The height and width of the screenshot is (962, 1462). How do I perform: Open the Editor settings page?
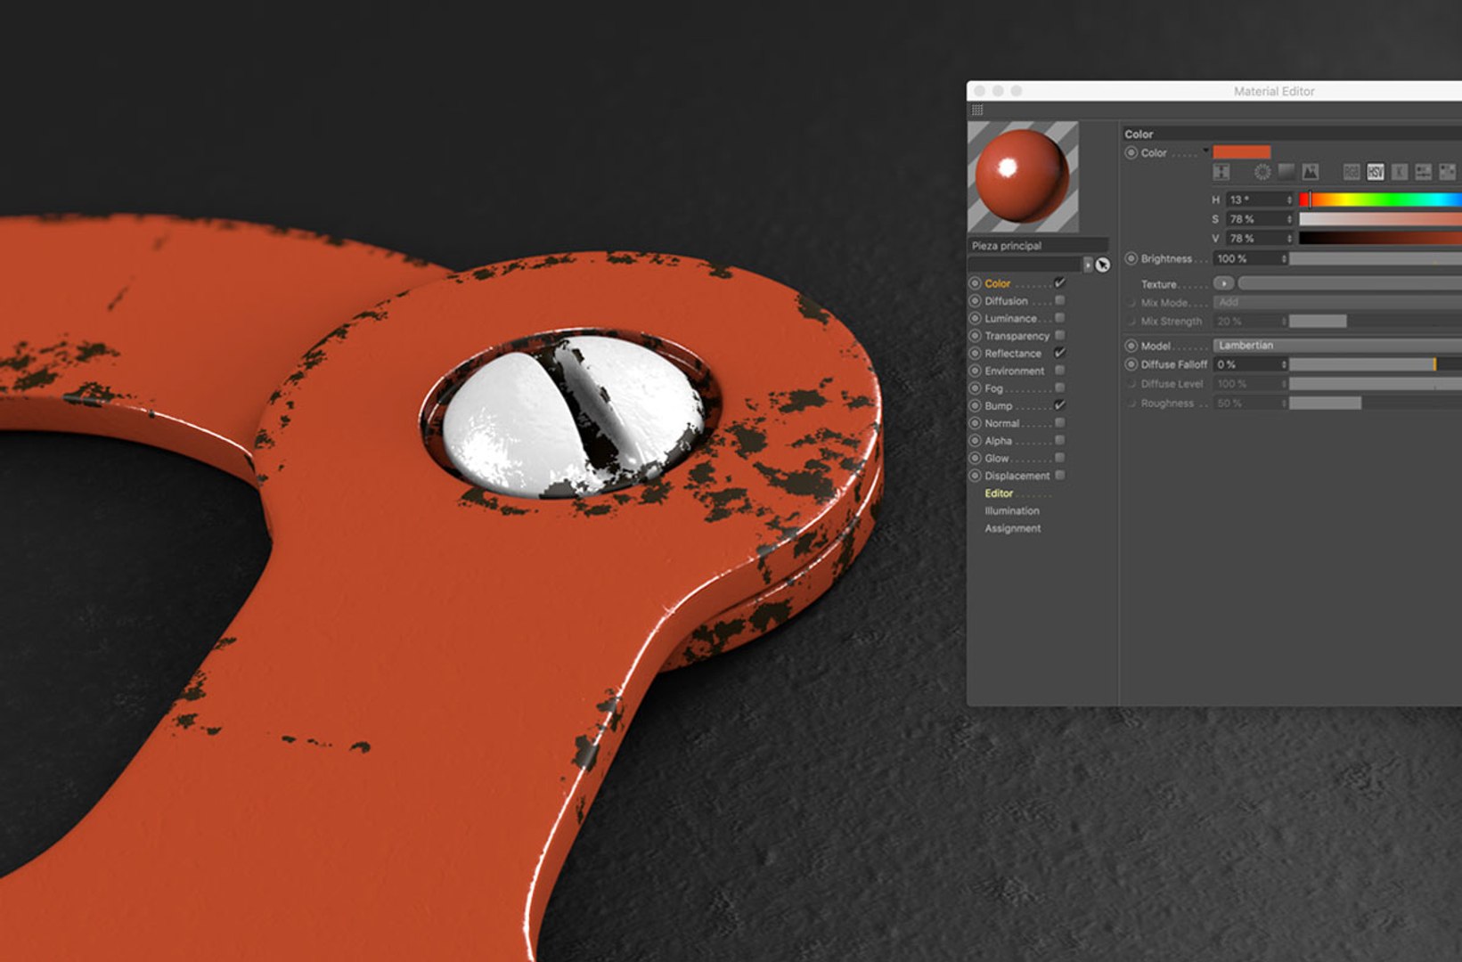point(999,493)
